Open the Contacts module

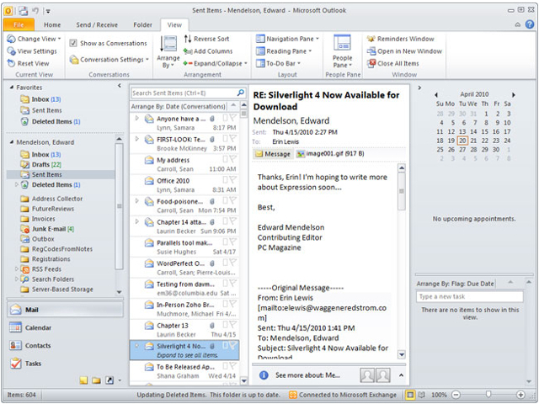pyautogui.click(x=65, y=346)
